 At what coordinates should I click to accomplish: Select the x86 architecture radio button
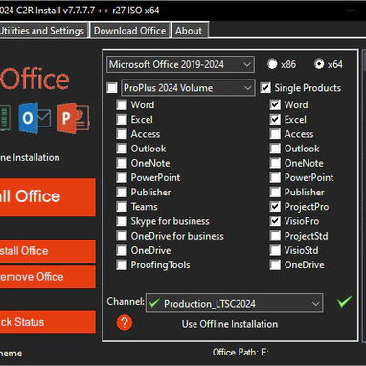pos(272,64)
